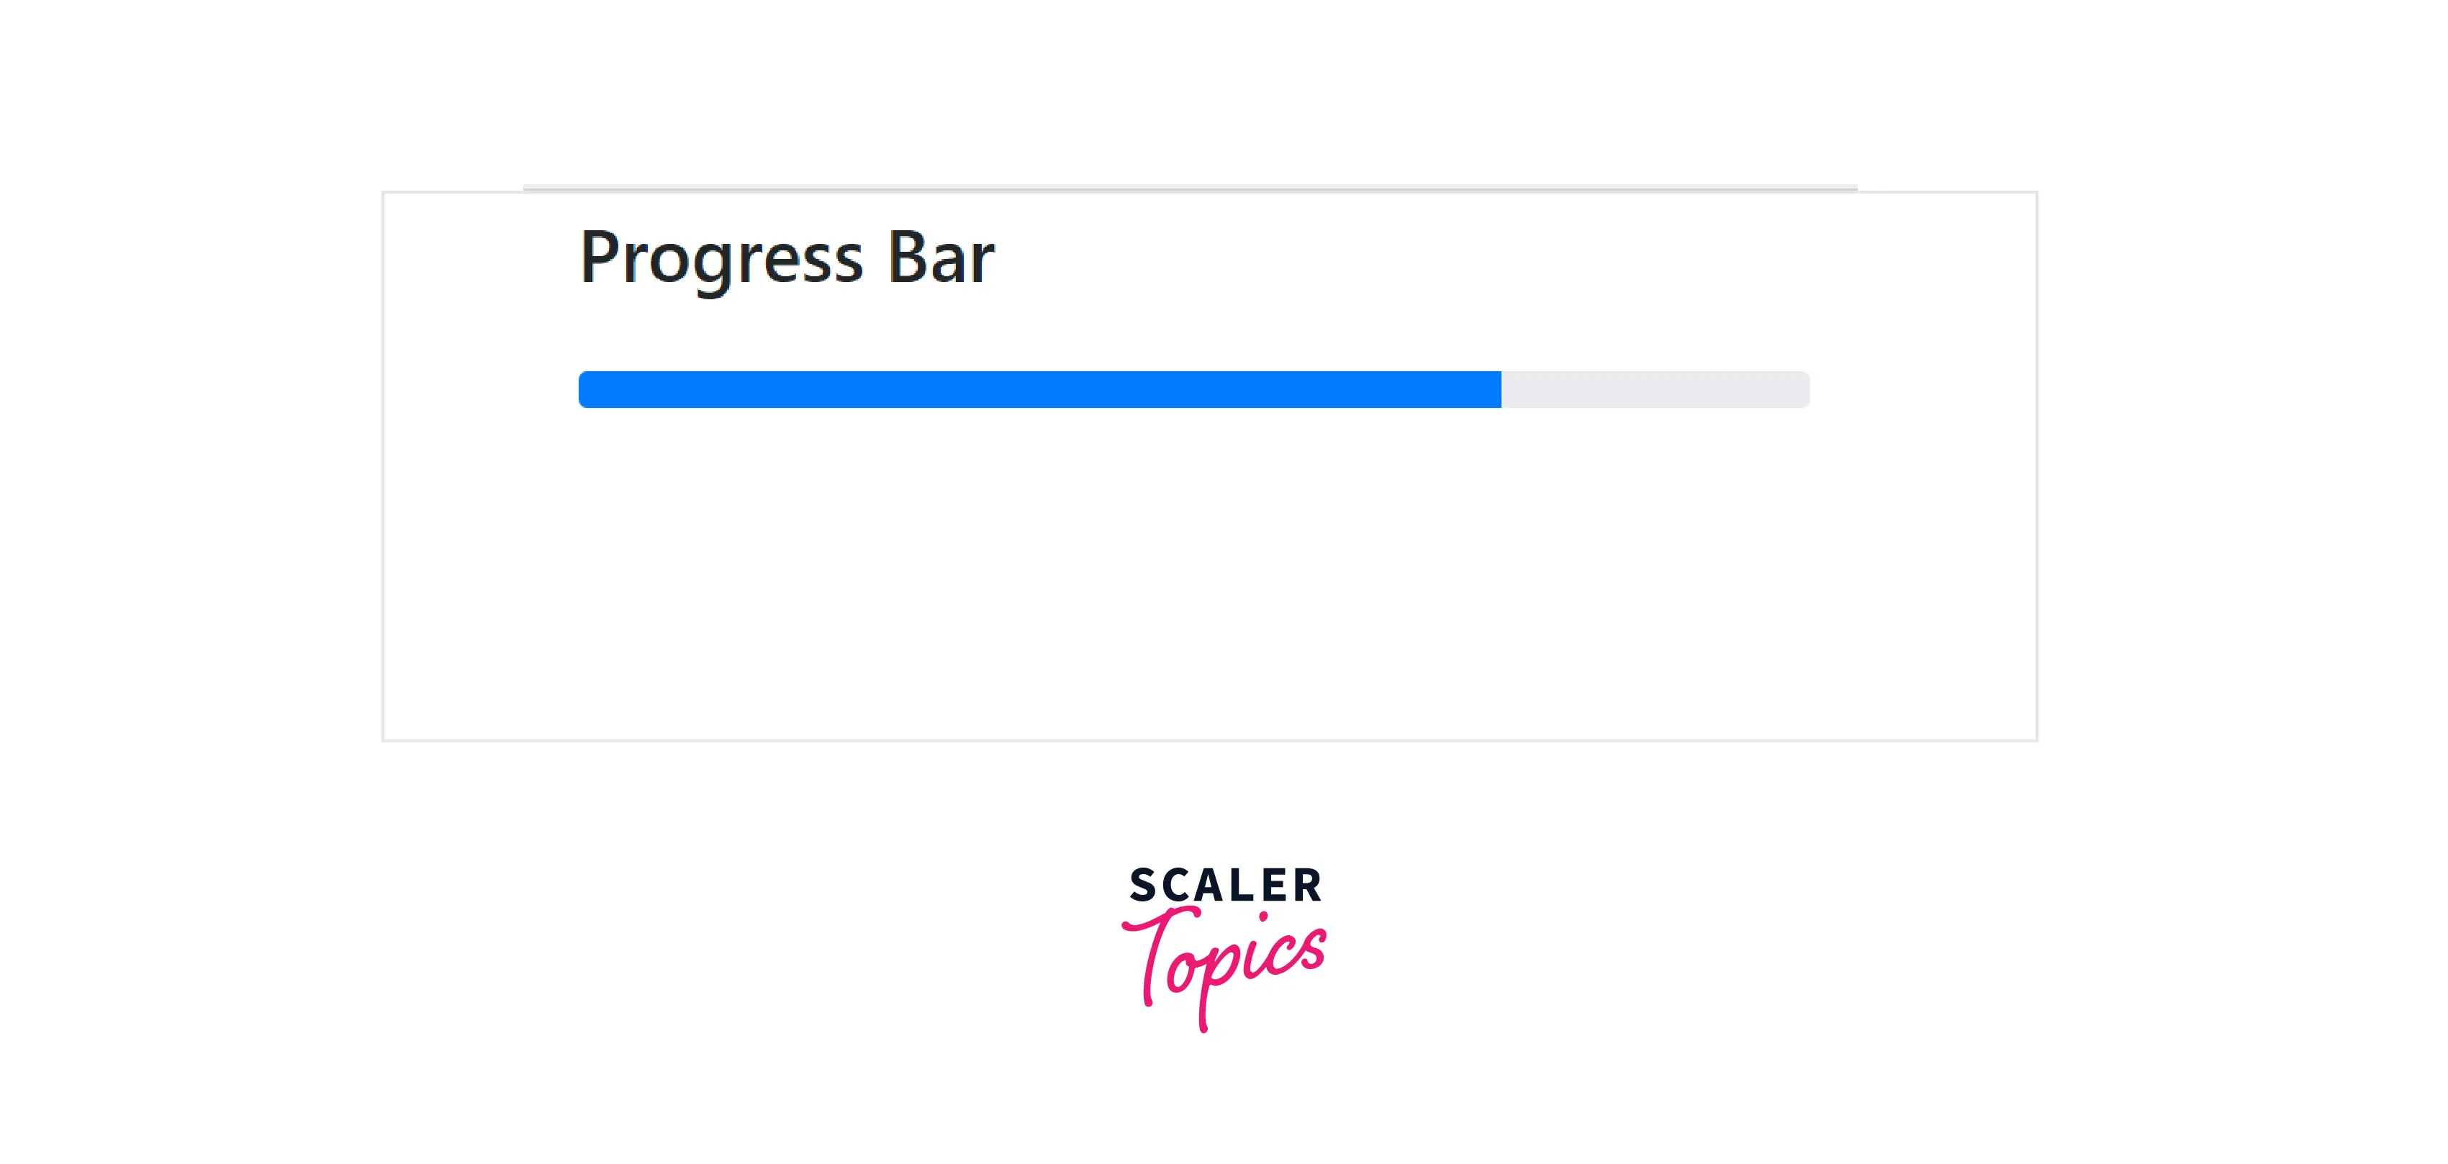Click the word "Bar" in the heading
This screenshot has width=2448, height=1164.
(941, 258)
